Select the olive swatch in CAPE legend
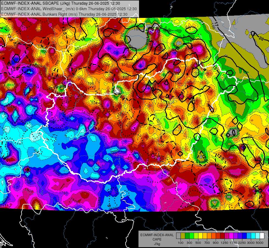 coord(183,236)
